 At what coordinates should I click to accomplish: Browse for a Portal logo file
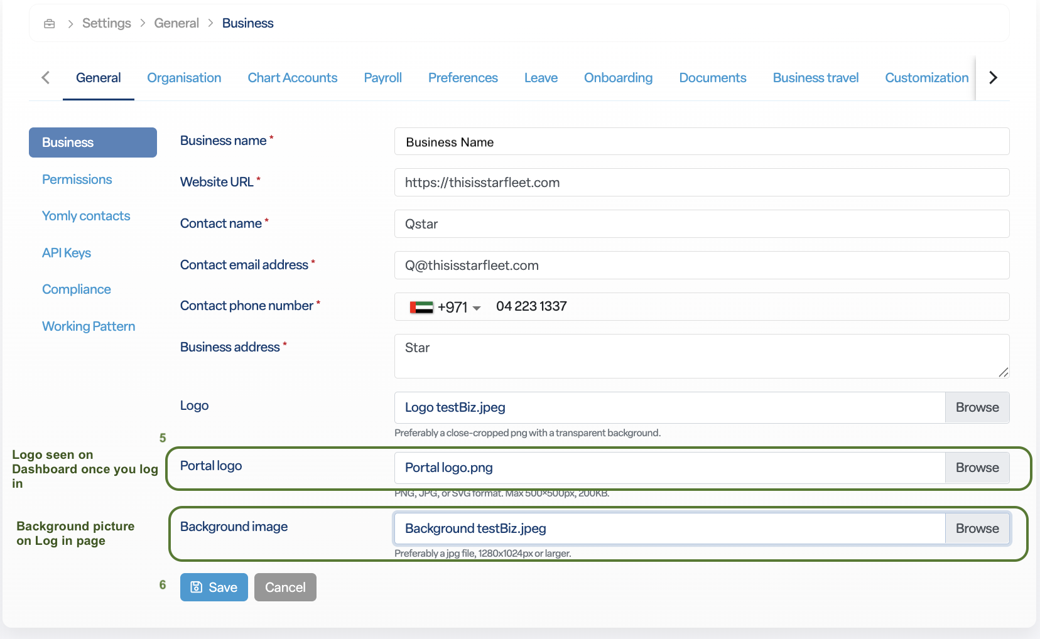pos(977,468)
